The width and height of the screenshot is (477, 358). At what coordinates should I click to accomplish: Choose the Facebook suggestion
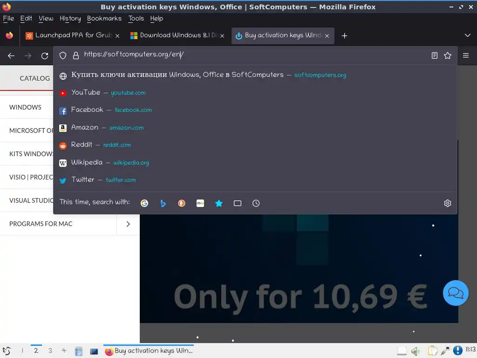coord(255,110)
